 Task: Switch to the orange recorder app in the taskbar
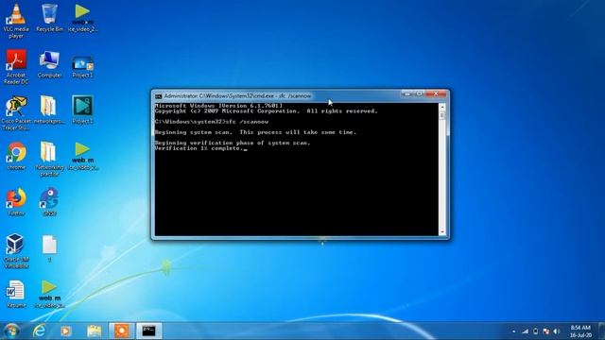click(122, 331)
